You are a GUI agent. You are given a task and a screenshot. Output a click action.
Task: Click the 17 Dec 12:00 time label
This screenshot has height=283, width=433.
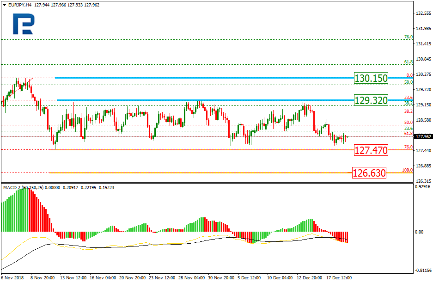pyautogui.click(x=340, y=278)
